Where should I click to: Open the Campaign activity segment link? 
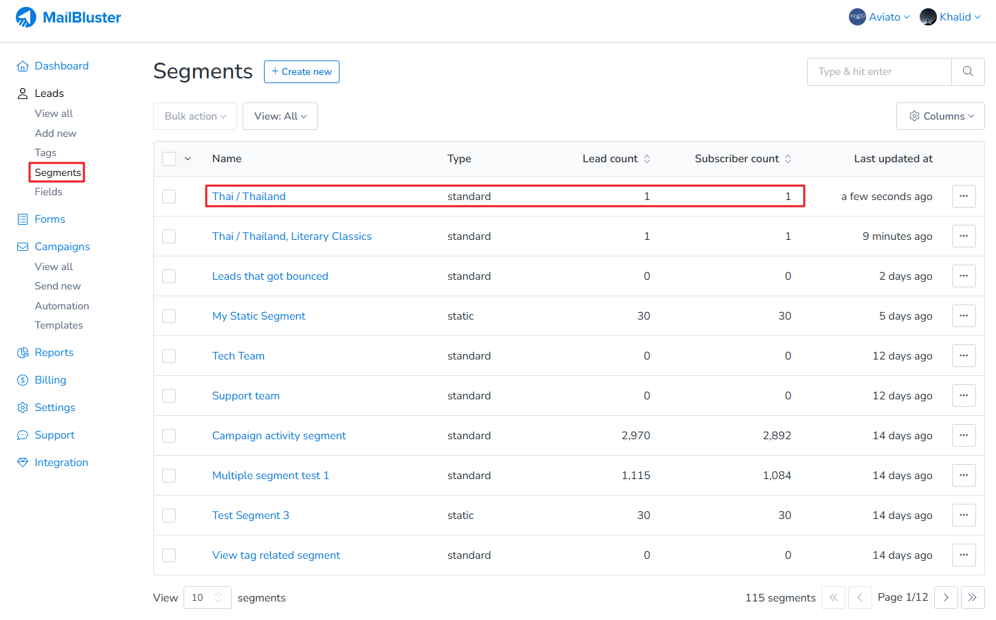(278, 436)
